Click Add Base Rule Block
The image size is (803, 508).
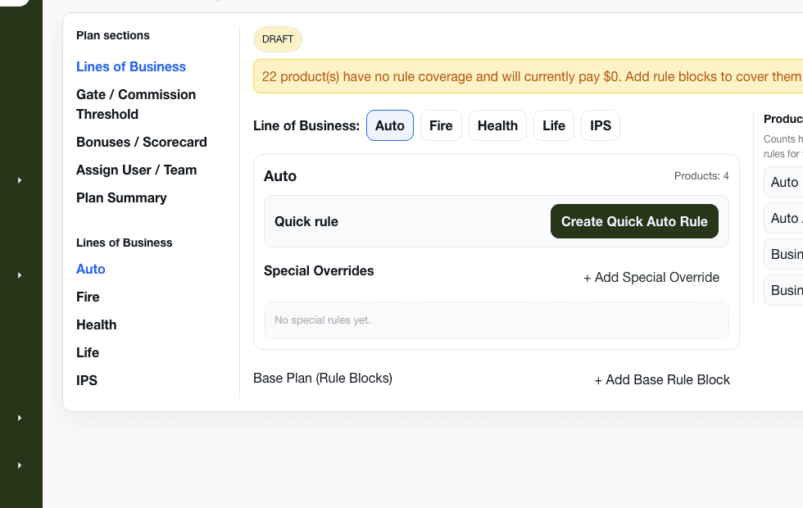[x=662, y=379]
